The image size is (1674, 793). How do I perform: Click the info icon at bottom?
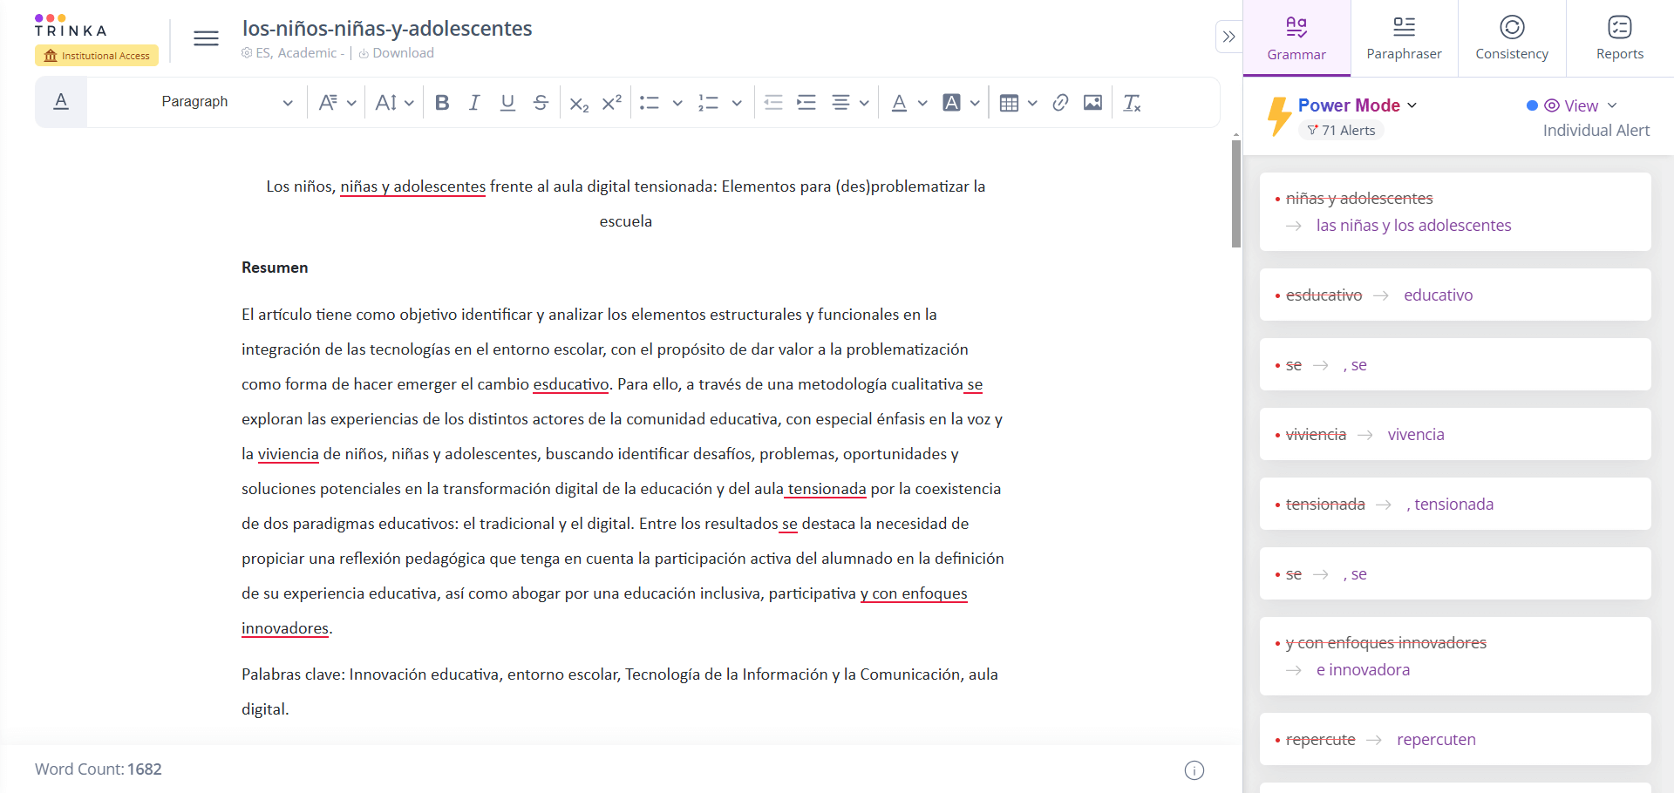click(x=1194, y=770)
